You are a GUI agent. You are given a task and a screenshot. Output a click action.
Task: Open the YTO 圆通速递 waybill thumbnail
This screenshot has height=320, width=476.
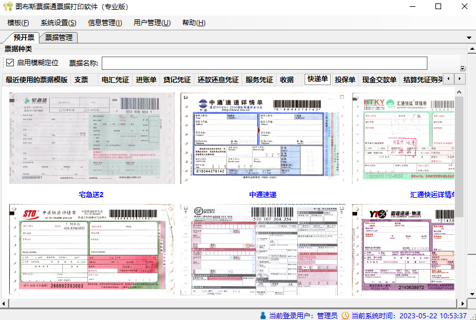pyautogui.click(x=403, y=250)
